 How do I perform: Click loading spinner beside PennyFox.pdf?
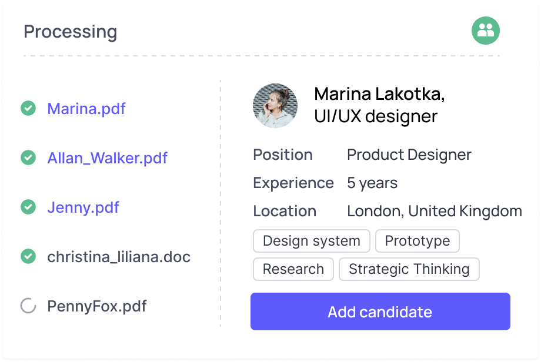[28, 306]
